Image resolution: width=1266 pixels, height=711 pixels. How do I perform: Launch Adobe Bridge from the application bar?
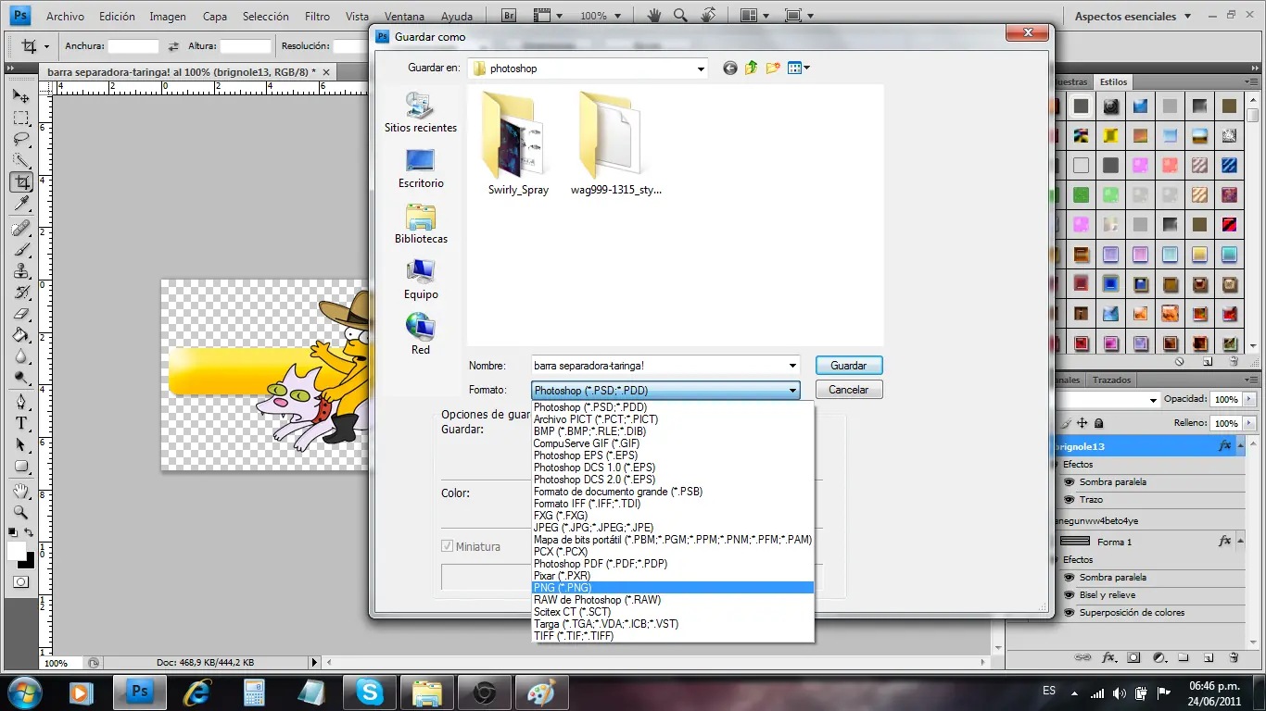509,16
